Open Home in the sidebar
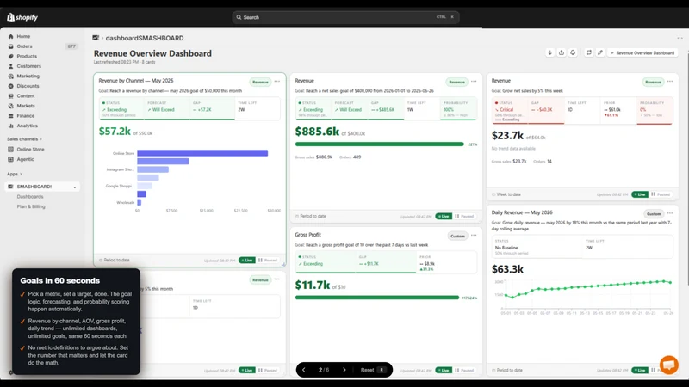The width and height of the screenshot is (689, 387). [x=23, y=36]
